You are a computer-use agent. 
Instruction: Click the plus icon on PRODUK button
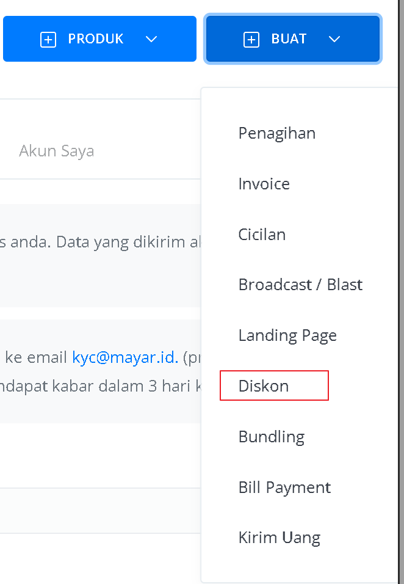[48, 40]
